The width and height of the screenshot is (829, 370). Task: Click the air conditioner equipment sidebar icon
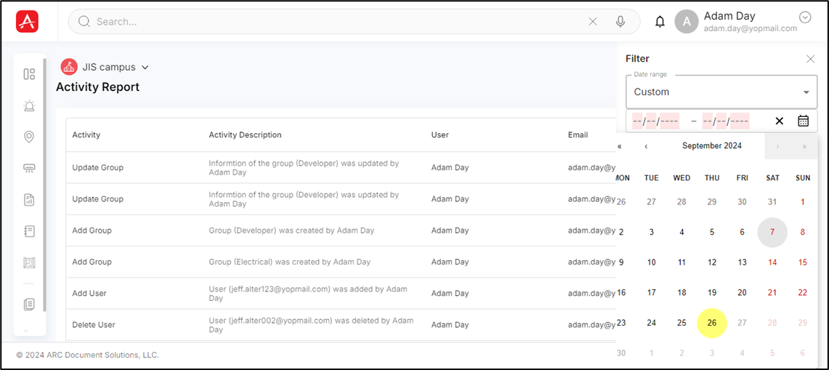point(29,169)
